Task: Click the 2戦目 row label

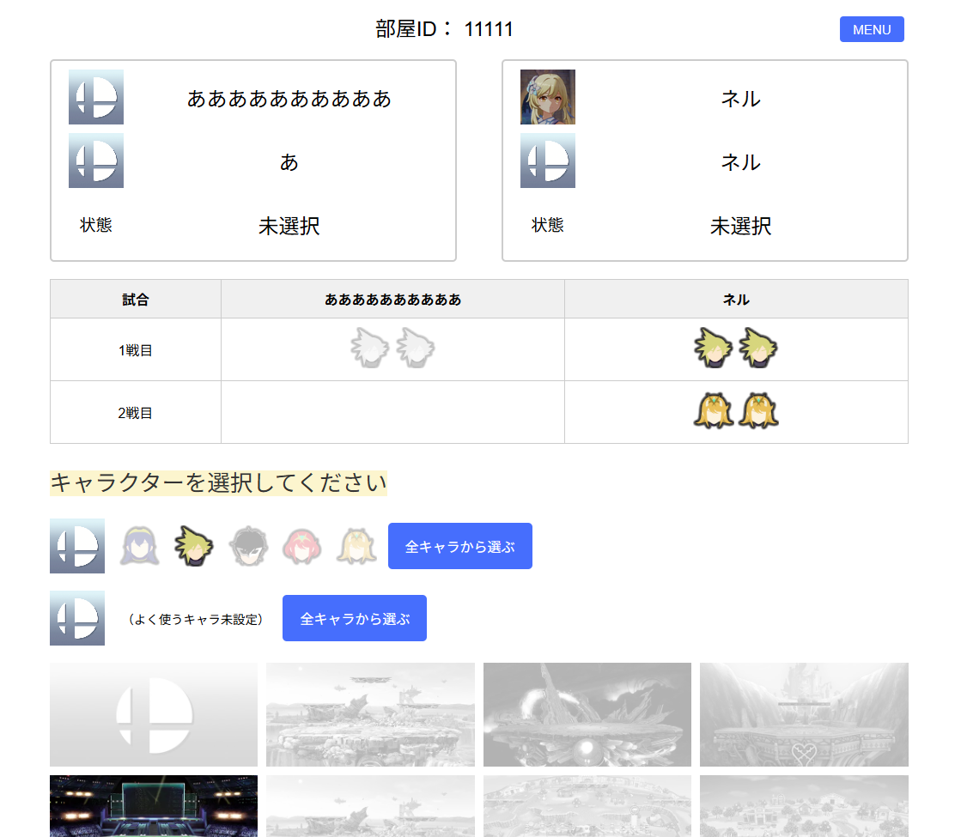Action: [136, 413]
